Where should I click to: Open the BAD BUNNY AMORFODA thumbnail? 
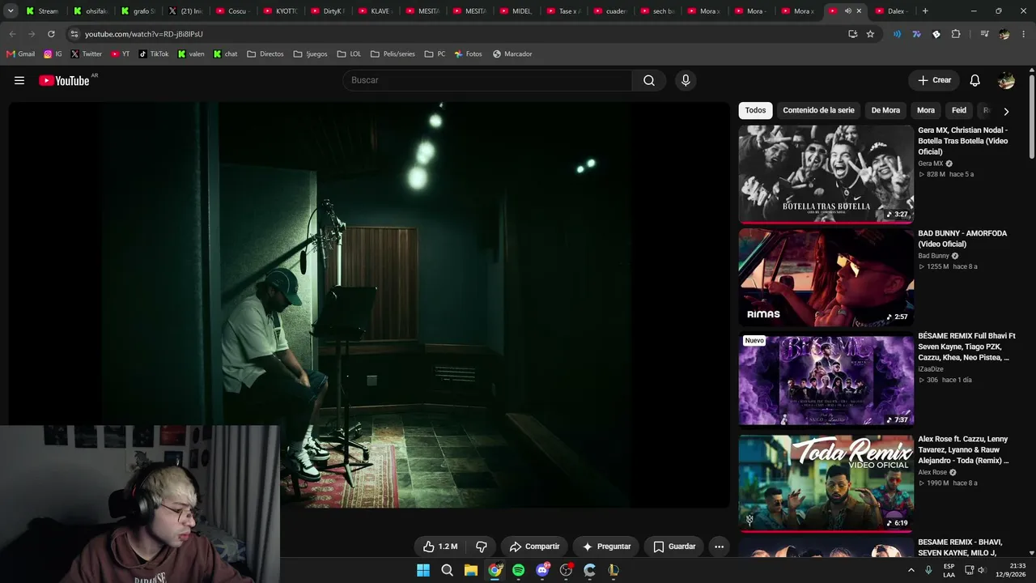click(x=826, y=277)
